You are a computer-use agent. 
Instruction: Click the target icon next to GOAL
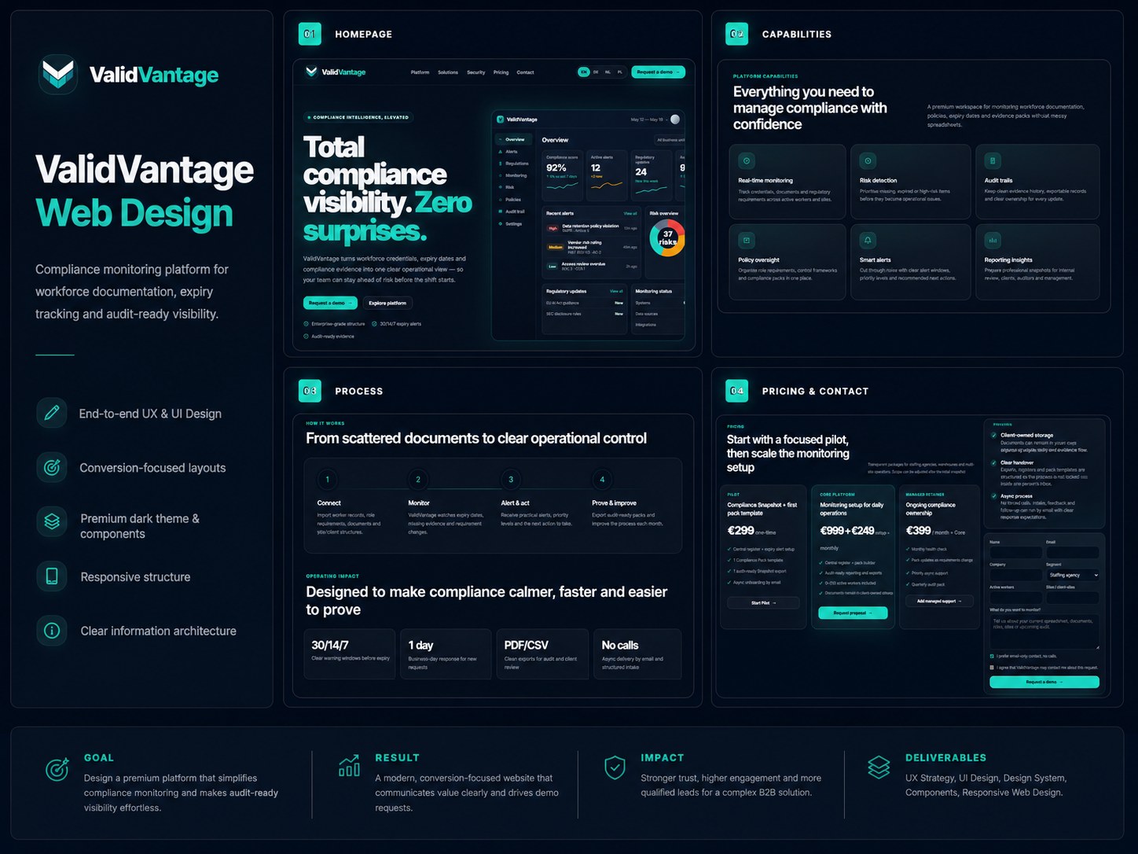tap(57, 769)
